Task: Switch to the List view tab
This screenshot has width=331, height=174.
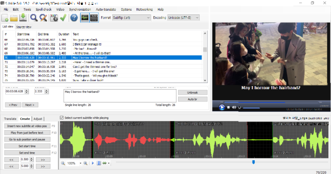Action: (x=8, y=27)
